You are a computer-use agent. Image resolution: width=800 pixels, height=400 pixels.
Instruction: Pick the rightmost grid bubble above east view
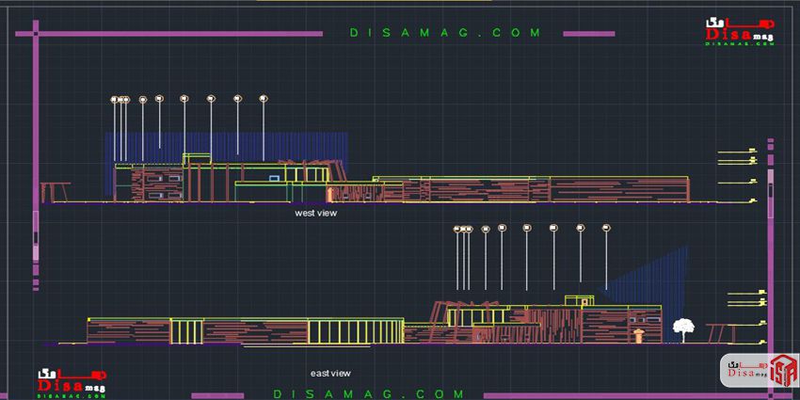point(605,227)
